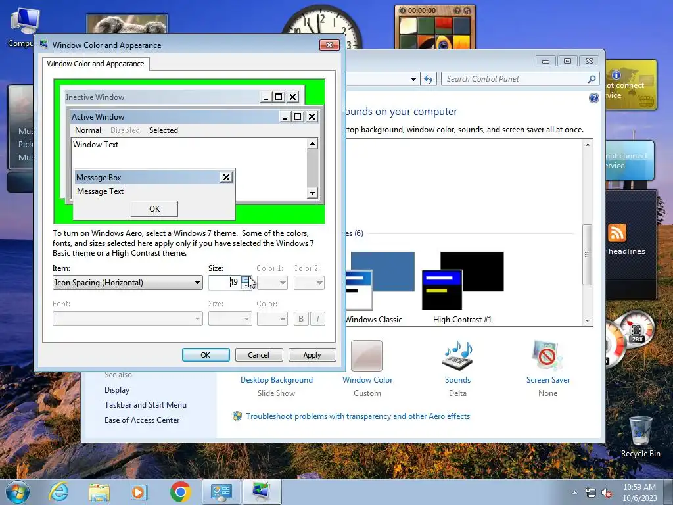Image resolution: width=673 pixels, height=505 pixels.
Task: Click the refresh icon beside the address bar
Action: click(429, 79)
